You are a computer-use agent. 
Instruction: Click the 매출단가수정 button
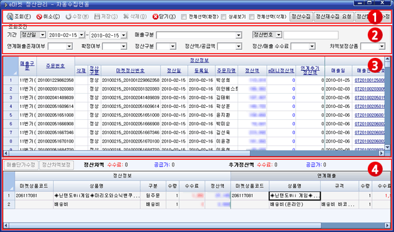click(21, 165)
